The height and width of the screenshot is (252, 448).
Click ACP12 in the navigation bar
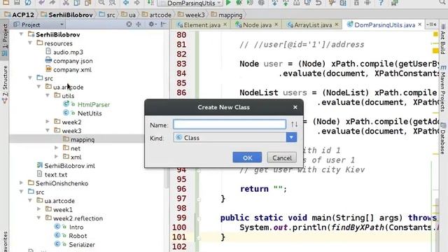pos(20,15)
